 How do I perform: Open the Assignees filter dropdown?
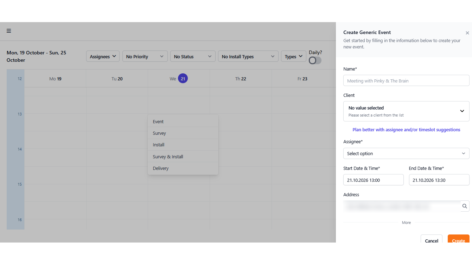point(103,57)
